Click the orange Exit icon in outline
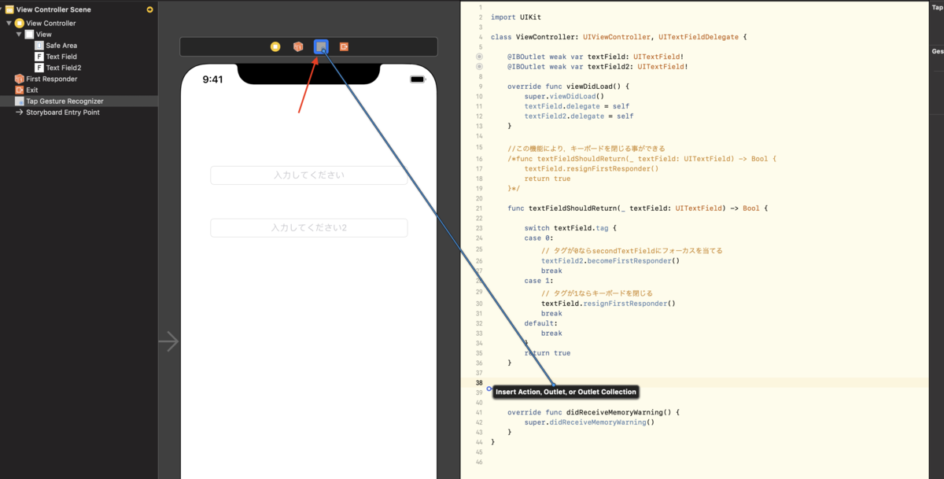 [20, 90]
